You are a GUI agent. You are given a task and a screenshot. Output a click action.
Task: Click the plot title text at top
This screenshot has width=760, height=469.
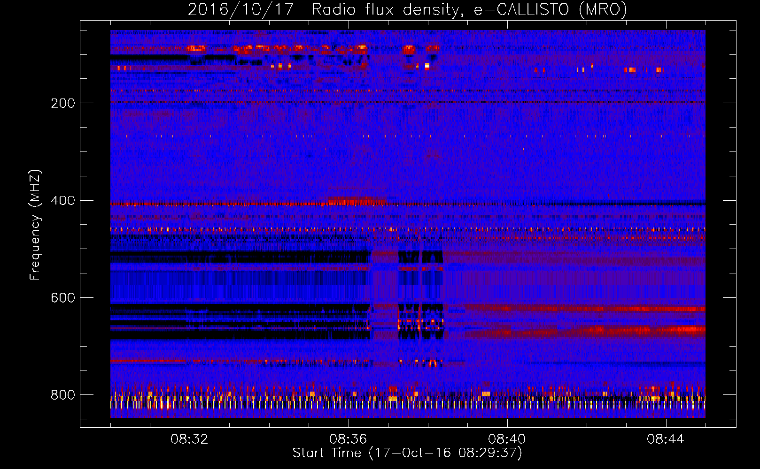[407, 10]
